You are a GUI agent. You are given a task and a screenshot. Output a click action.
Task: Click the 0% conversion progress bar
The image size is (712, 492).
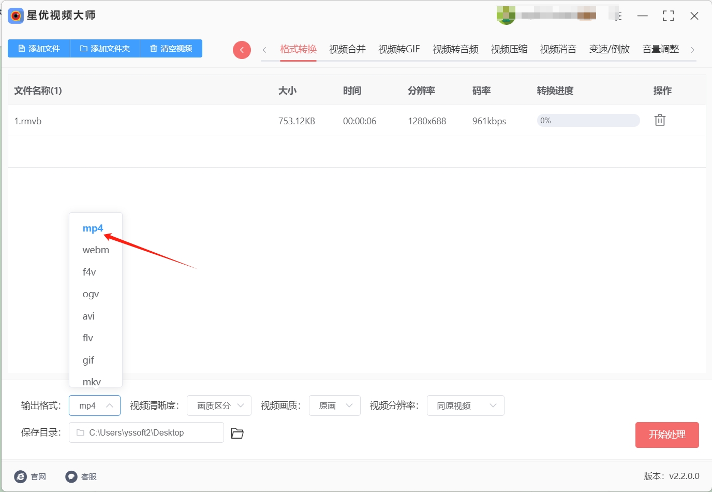588,121
